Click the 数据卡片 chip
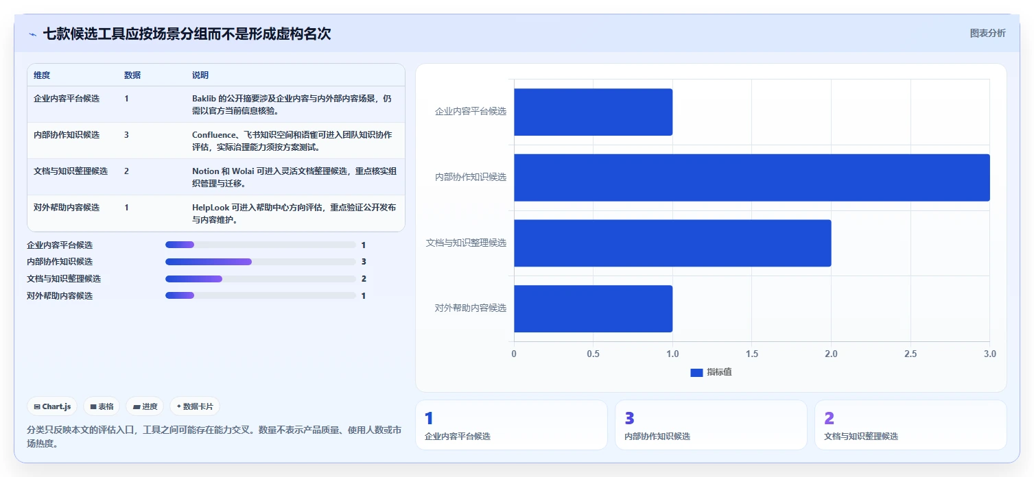Screen dimensions: 1034x477 tap(195, 406)
